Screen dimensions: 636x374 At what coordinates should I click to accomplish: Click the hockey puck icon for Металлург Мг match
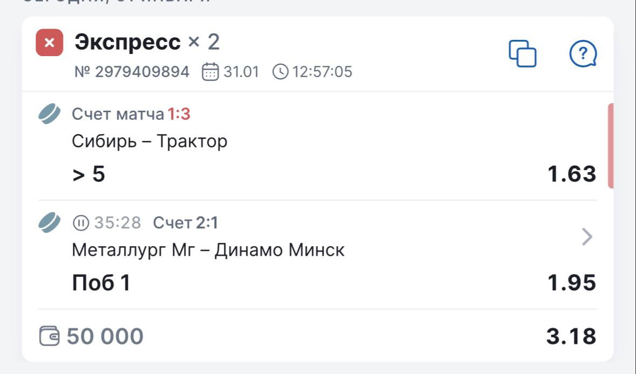[x=50, y=222]
